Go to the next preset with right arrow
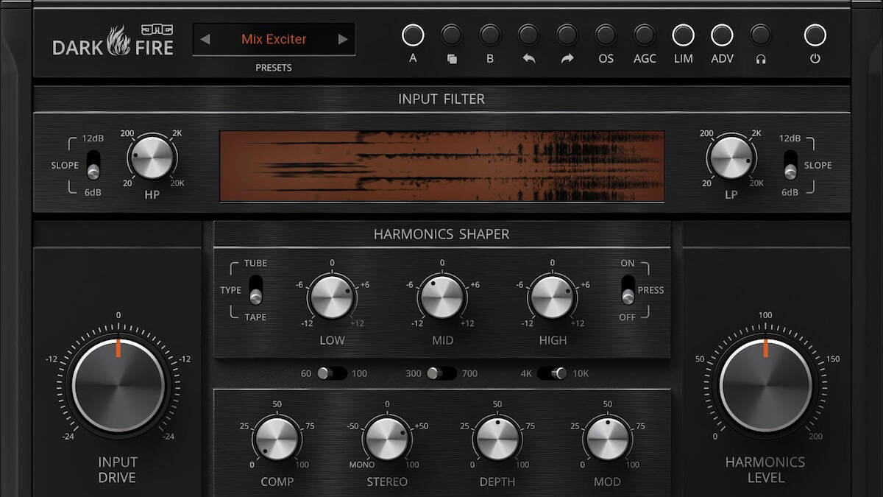Screen dimensions: 883x497 point(342,39)
